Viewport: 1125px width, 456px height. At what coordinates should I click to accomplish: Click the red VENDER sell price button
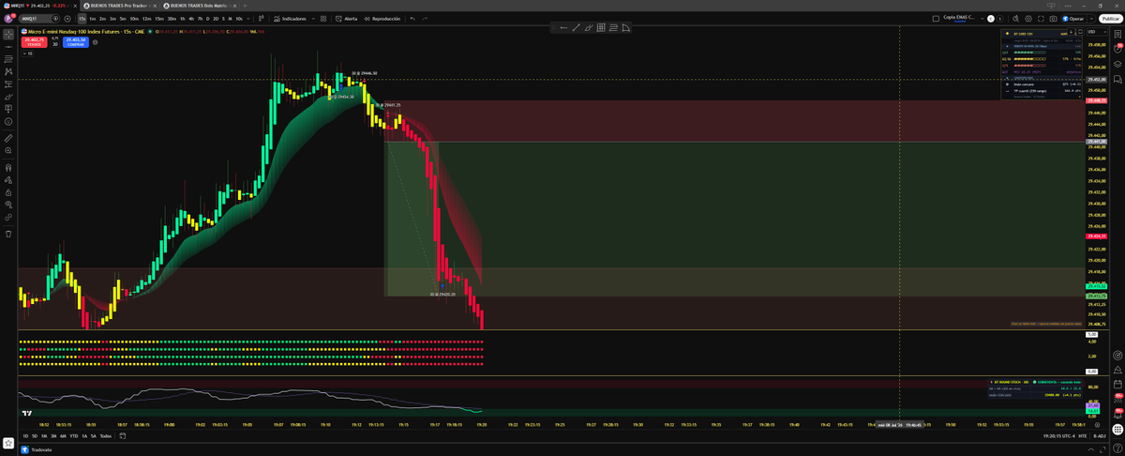pyautogui.click(x=35, y=42)
